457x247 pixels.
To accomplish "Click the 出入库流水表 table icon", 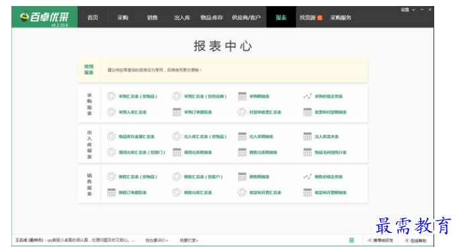I will tap(307, 136).
